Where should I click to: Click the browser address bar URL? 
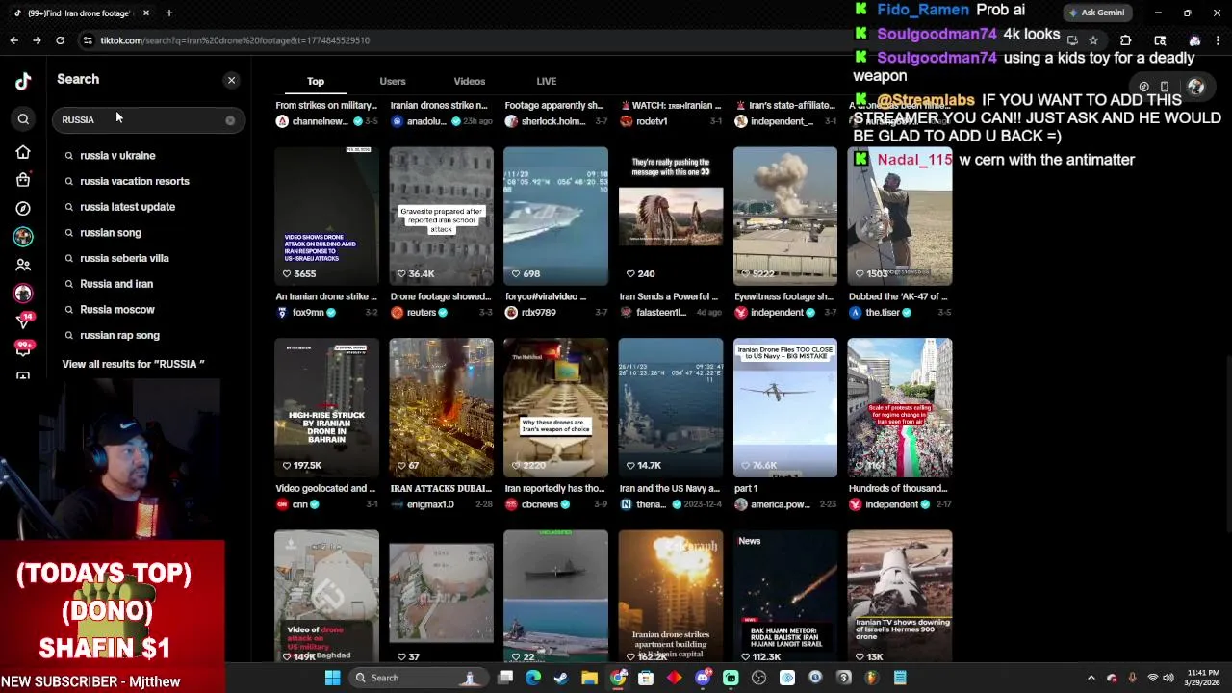pos(235,40)
